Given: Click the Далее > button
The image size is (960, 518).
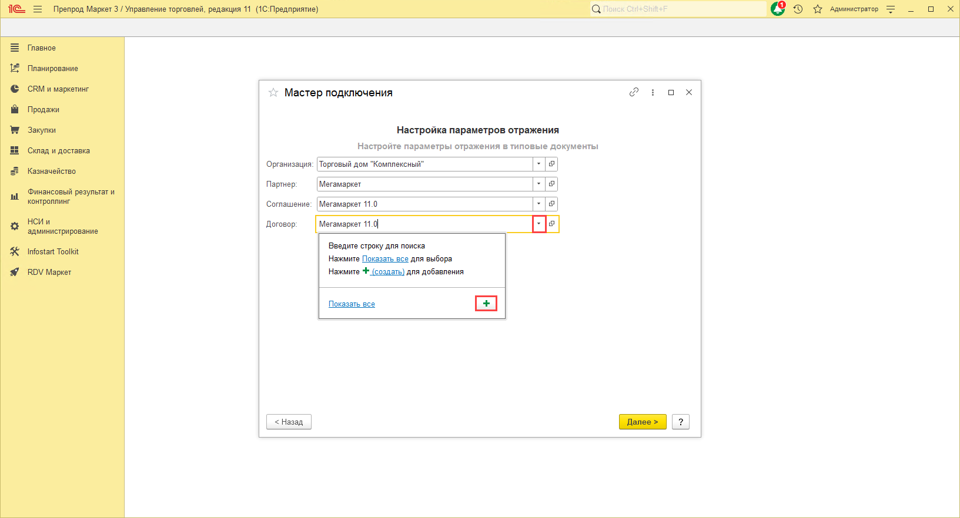Looking at the screenshot, I should coord(643,422).
